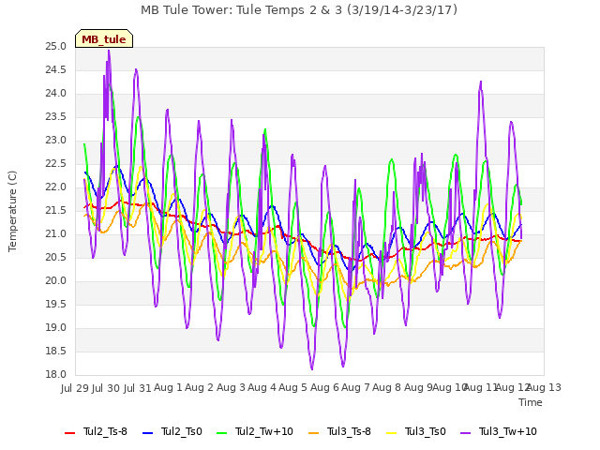600x450 pixels.
Task: Click the 23.0 y-axis tick label
Action: [56, 141]
